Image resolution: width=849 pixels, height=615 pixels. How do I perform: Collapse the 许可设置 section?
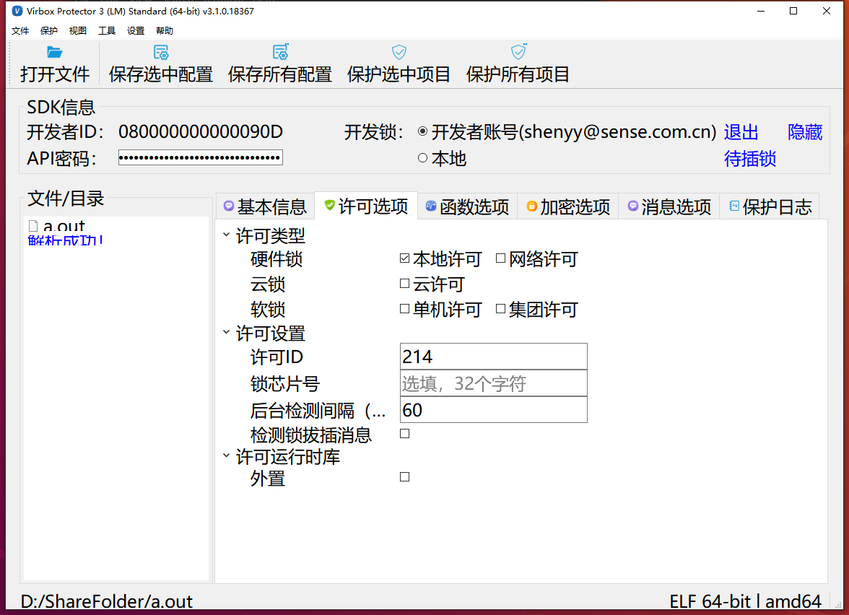click(x=227, y=332)
